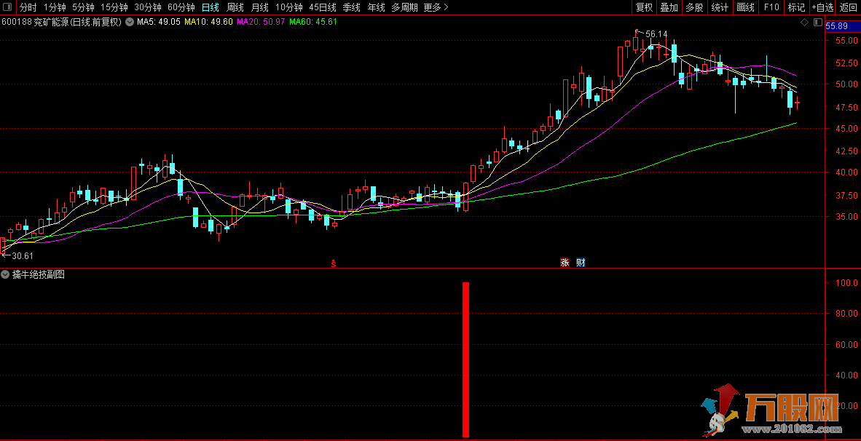This screenshot has width=861, height=441.
Task: Open the 更多 periods expander
Action: click(436, 7)
